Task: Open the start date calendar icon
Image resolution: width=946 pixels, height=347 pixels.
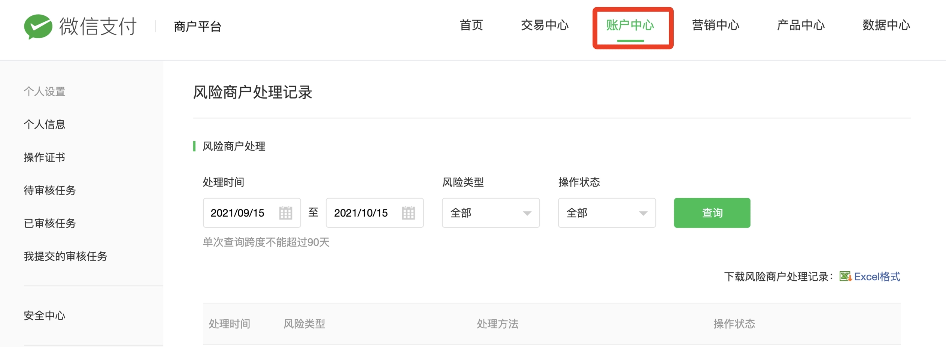Action: pos(285,213)
